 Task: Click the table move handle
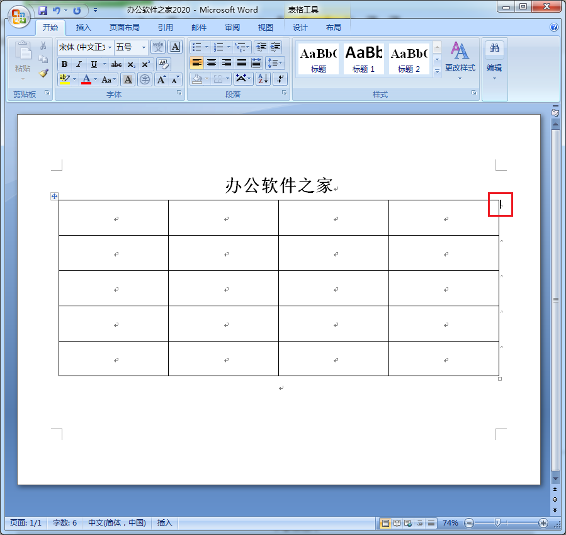pos(54,196)
